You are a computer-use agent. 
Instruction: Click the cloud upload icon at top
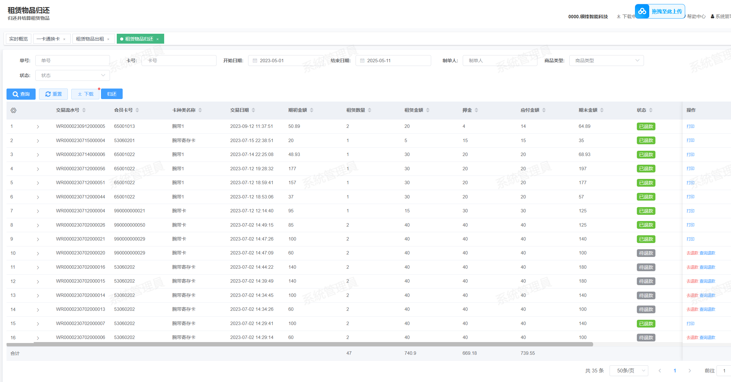pyautogui.click(x=642, y=11)
